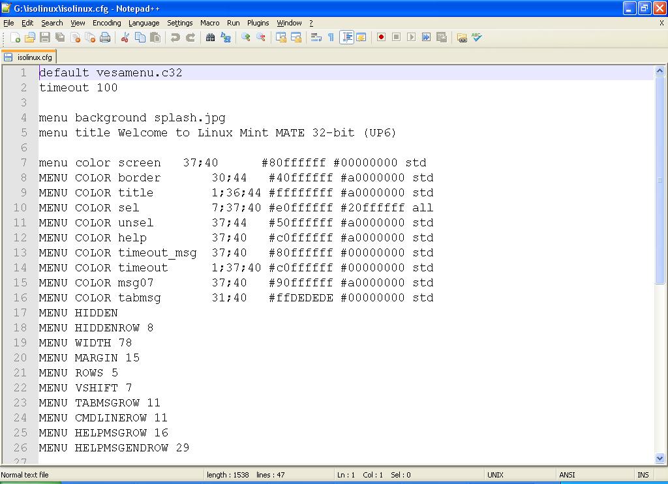Start macro recording with the red button
The width and height of the screenshot is (668, 484).
pyautogui.click(x=381, y=38)
